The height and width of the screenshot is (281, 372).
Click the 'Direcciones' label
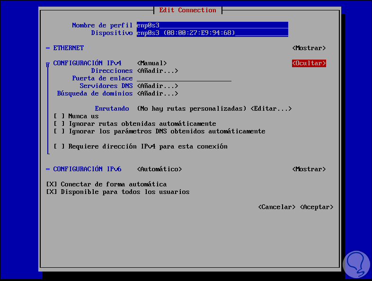(x=112, y=70)
